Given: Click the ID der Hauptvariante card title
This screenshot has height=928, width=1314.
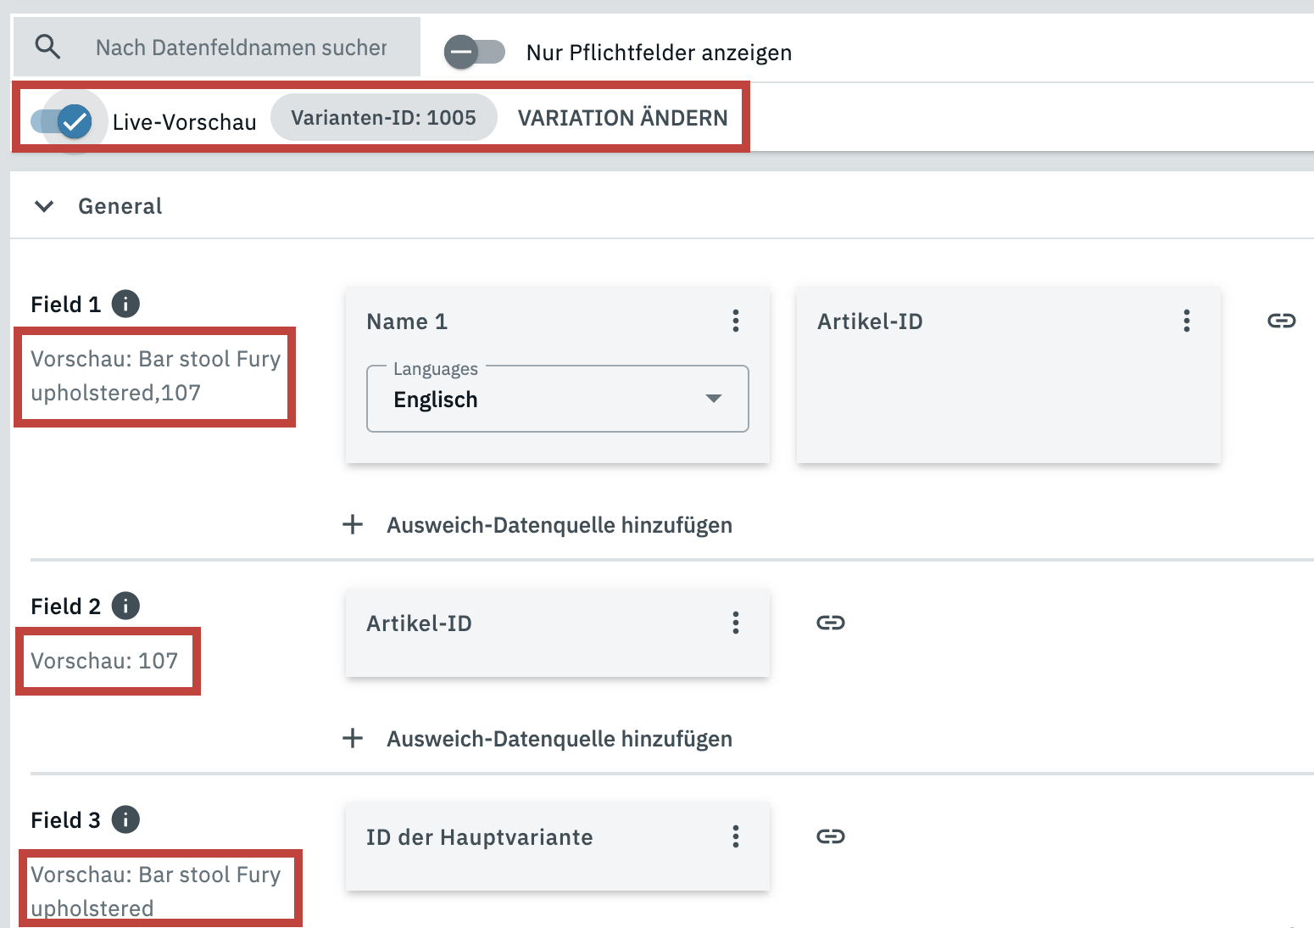Looking at the screenshot, I should pos(480,837).
